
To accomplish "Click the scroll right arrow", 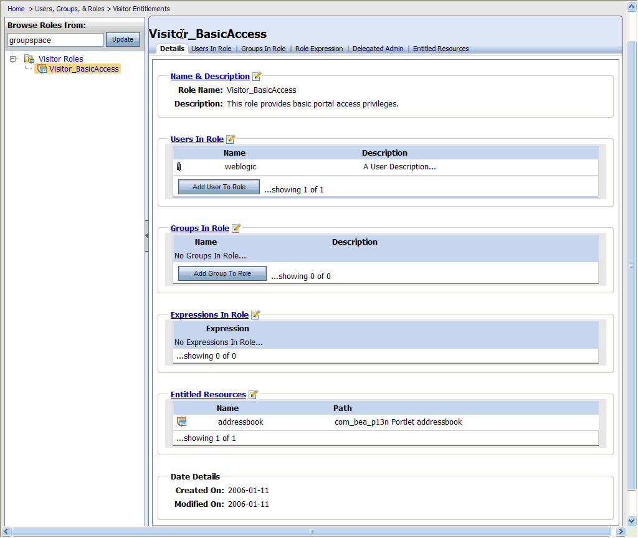I will pyautogui.click(x=621, y=532).
